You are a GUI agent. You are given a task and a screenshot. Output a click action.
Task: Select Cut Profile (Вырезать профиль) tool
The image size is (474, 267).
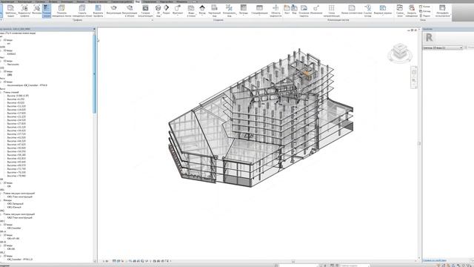(x=98, y=10)
